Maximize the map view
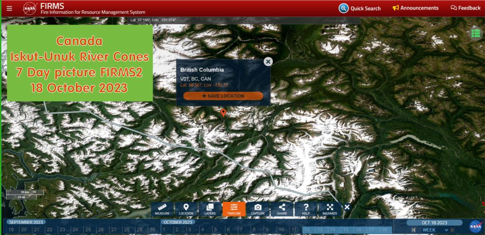The width and height of the screenshot is (485, 235). [x=330, y=209]
